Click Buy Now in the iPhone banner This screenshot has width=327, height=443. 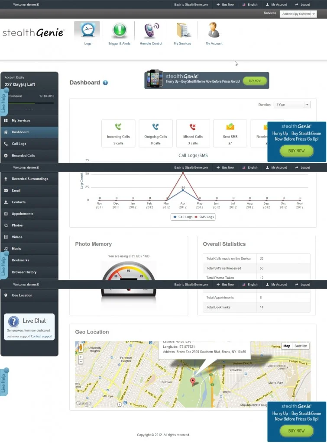(255, 81)
